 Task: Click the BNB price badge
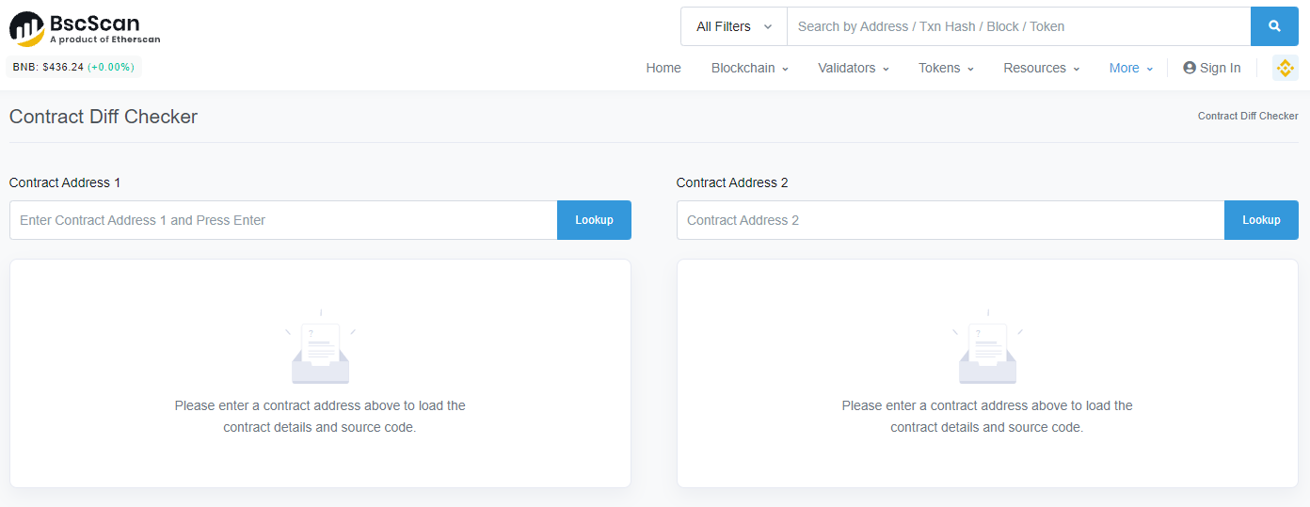point(73,67)
